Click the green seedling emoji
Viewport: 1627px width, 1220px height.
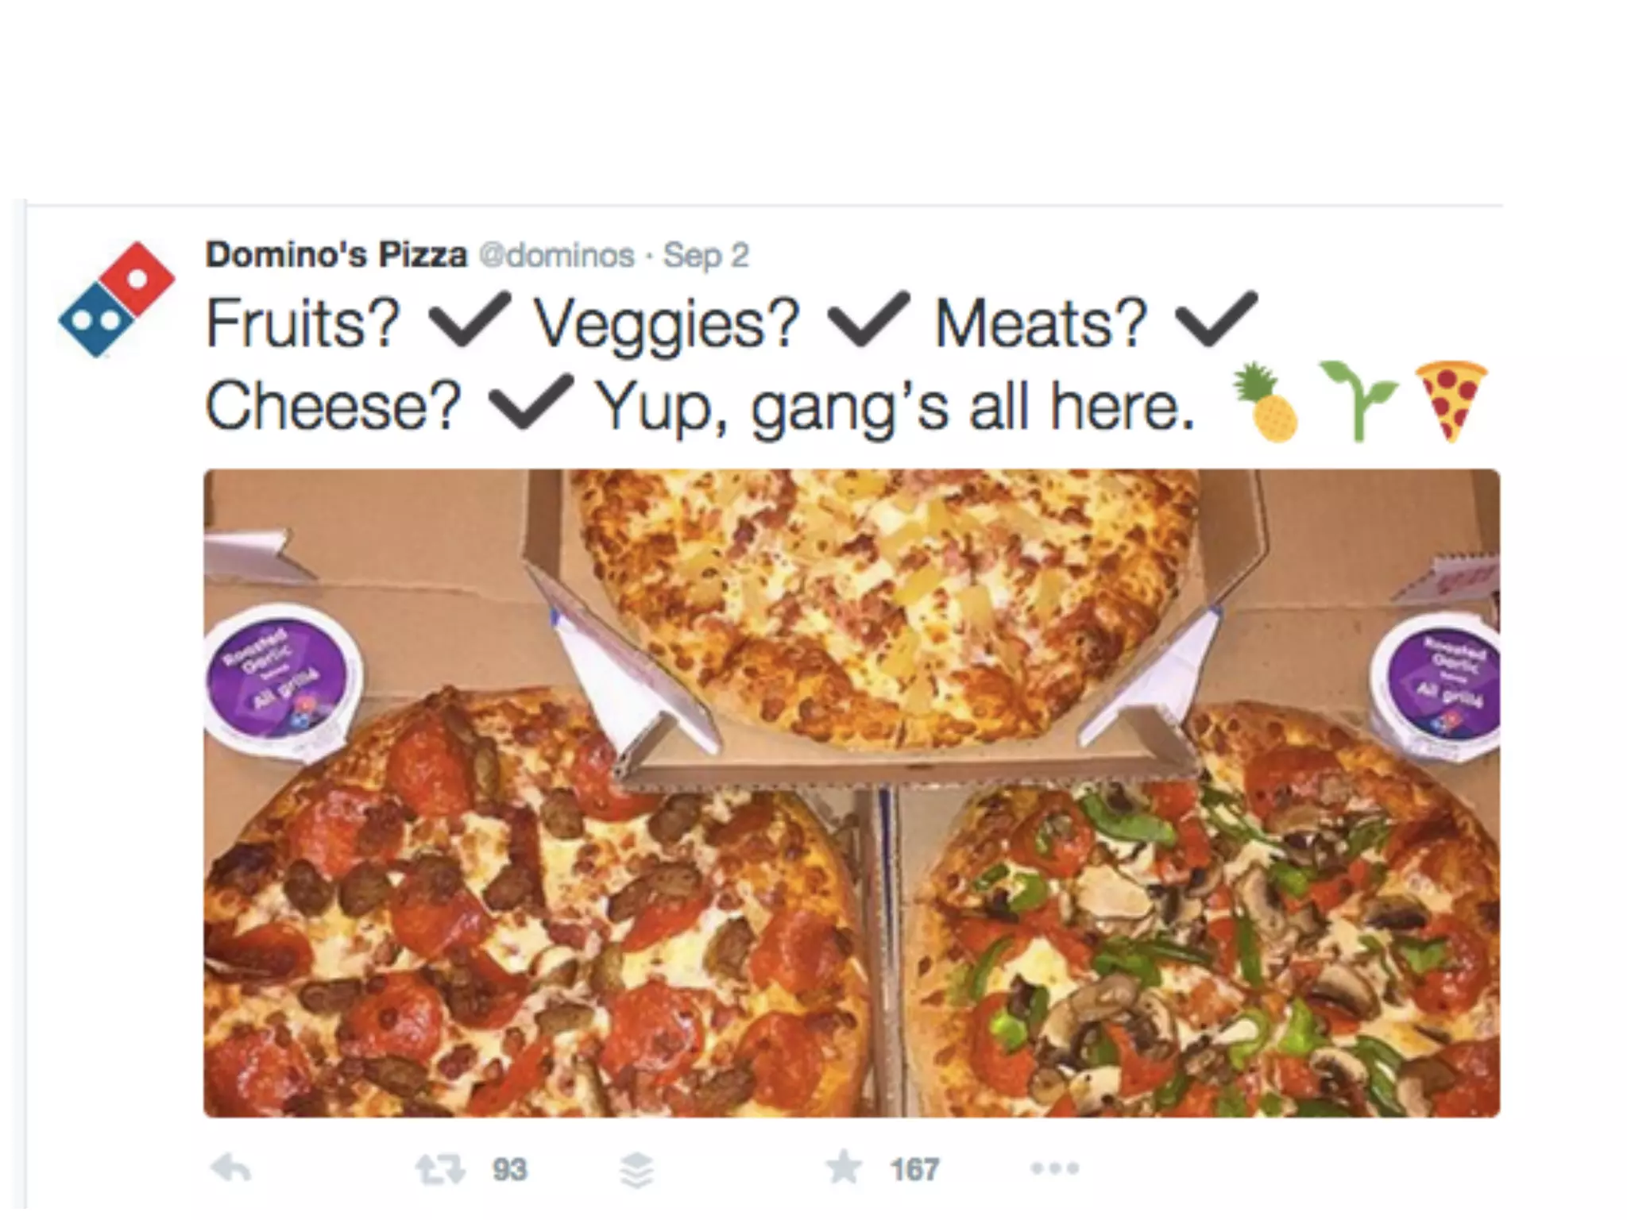click(1357, 401)
